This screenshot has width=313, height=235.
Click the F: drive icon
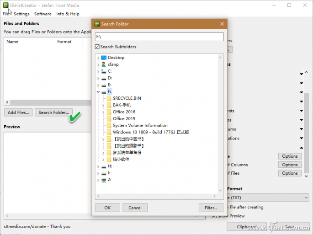click(104, 92)
